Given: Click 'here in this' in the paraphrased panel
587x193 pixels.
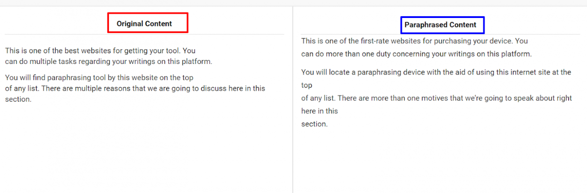Looking at the screenshot, I should pos(320,111).
